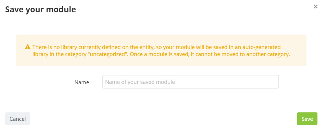Focus the Name input field
This screenshot has width=325, height=130.
(191, 82)
